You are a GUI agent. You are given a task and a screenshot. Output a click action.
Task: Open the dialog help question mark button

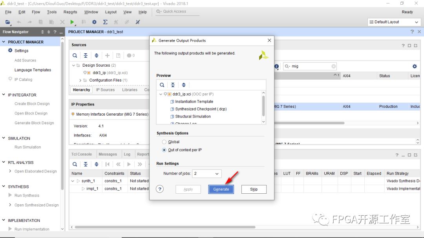tap(160, 189)
